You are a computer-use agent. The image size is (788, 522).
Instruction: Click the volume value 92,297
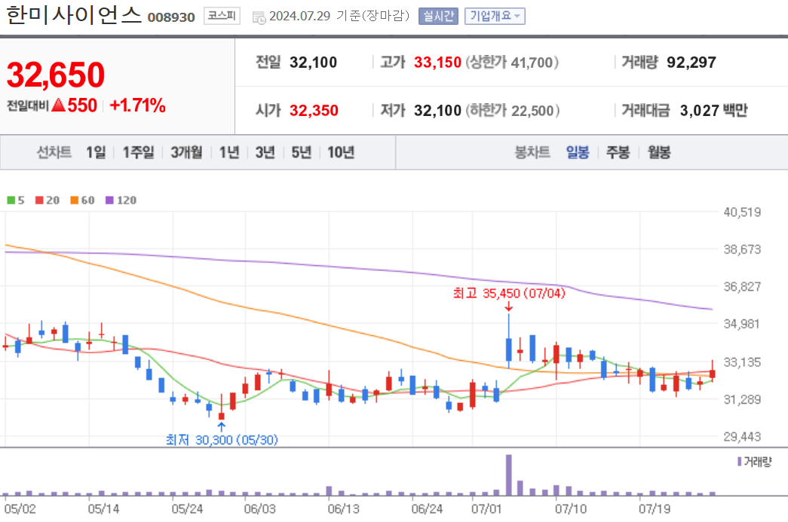[691, 63]
